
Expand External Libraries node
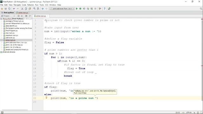click(1, 52)
